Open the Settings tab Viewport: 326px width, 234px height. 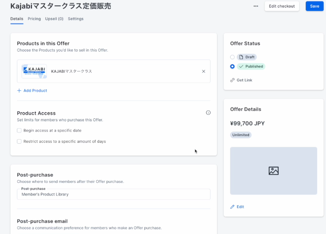(x=76, y=19)
